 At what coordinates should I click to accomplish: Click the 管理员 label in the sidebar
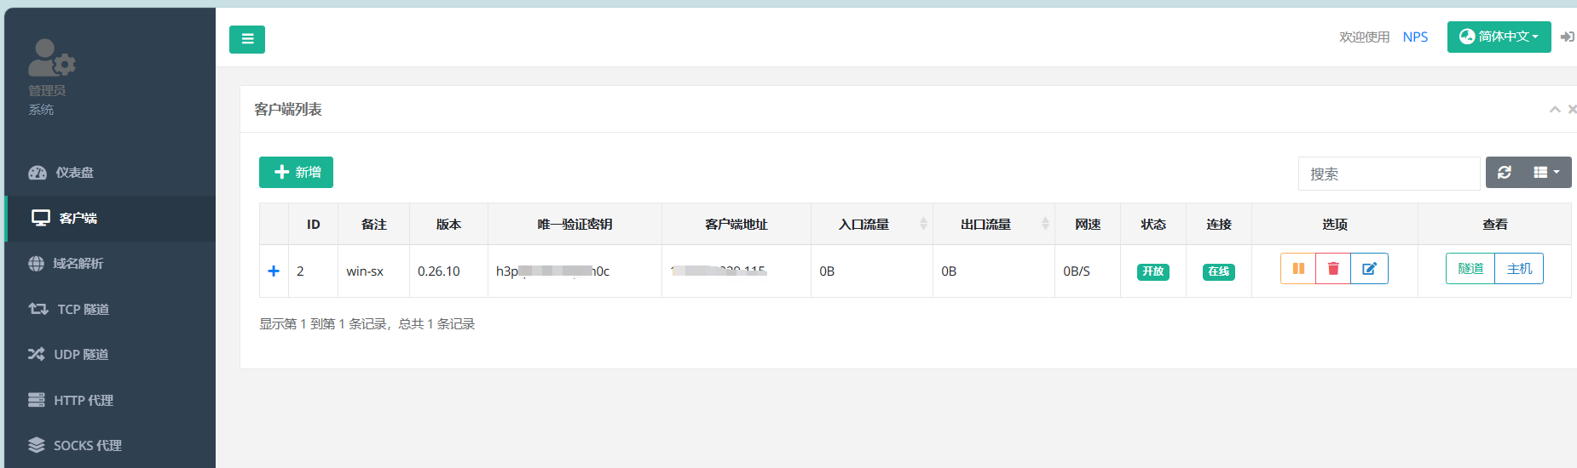tap(47, 90)
